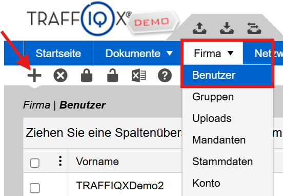Image resolution: width=283 pixels, height=196 pixels.
Task: Toggle the select-all header checkbox
Action: click(35, 163)
